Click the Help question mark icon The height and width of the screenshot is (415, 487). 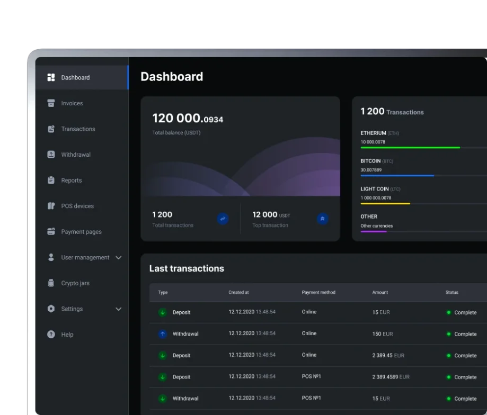pos(51,335)
